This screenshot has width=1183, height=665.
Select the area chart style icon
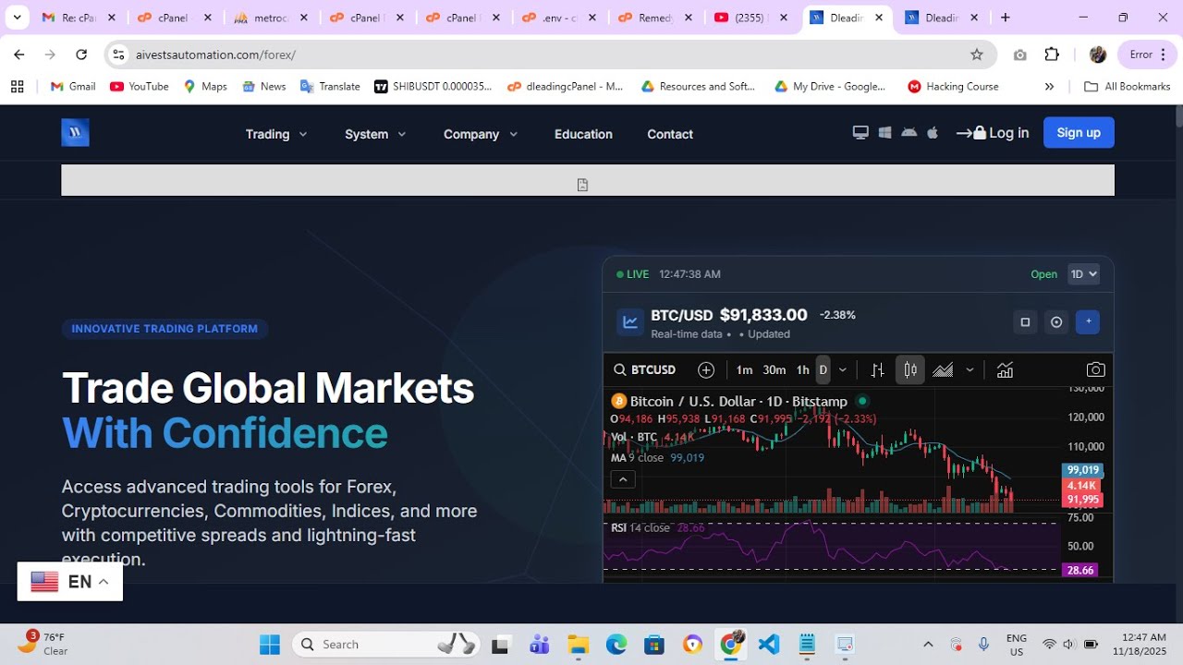click(943, 369)
